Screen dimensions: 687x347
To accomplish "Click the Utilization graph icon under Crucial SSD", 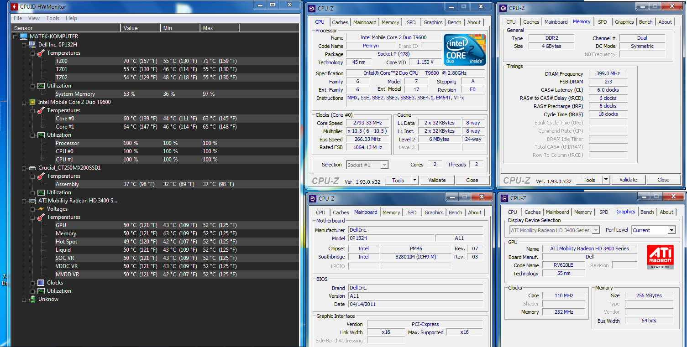I will [41, 192].
